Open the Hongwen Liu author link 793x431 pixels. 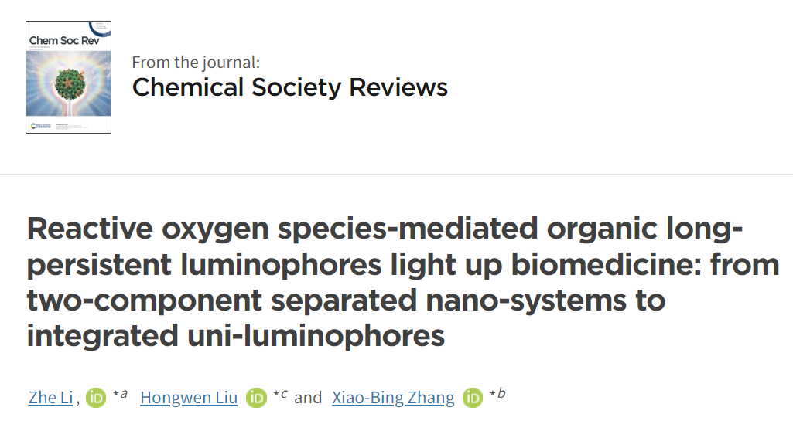tap(189, 398)
